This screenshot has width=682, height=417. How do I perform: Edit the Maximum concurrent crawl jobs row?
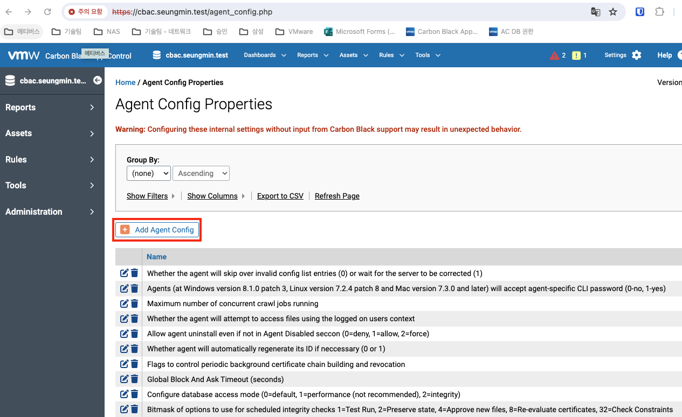124,303
